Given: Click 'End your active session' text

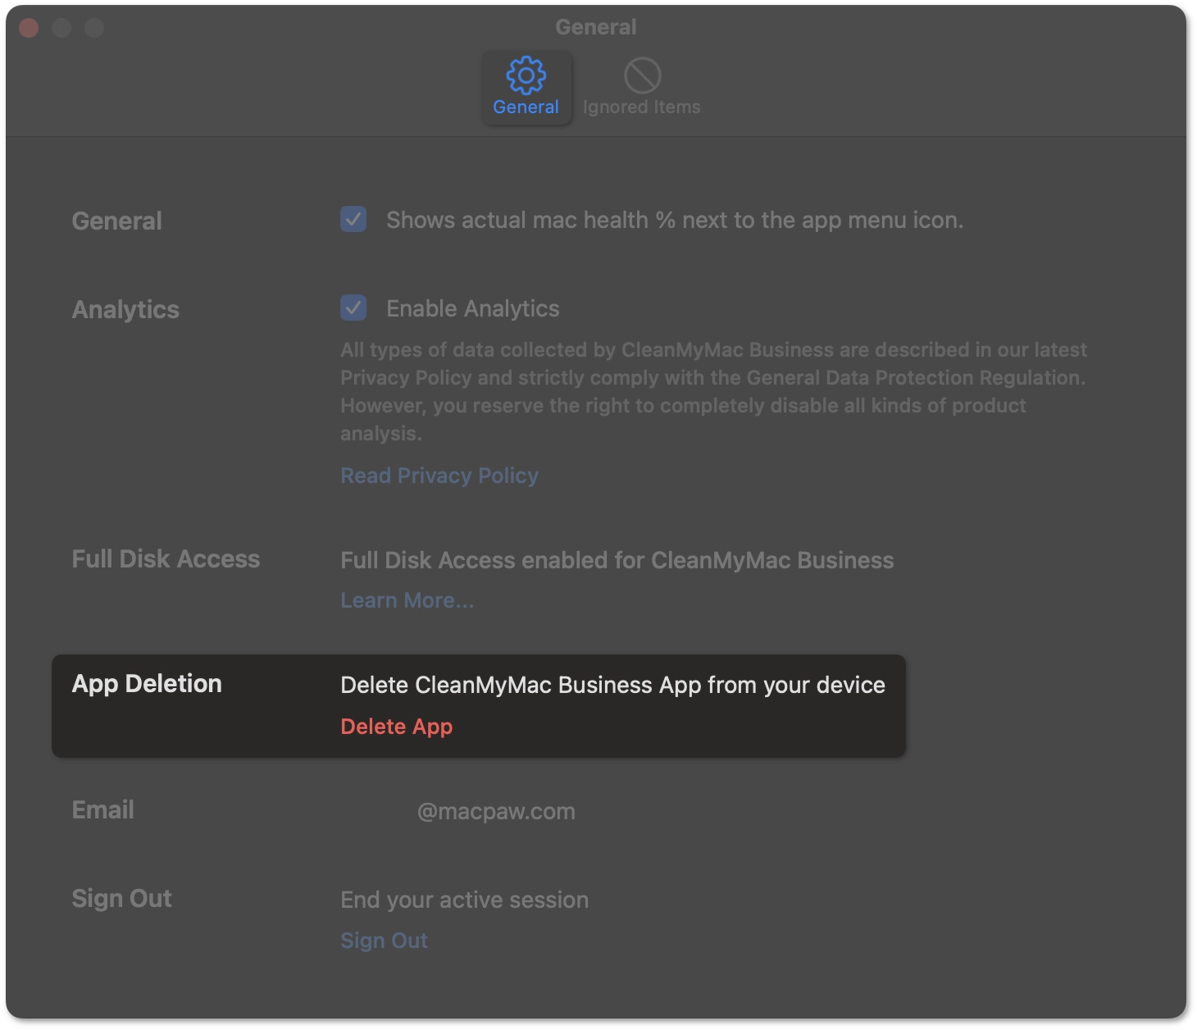Looking at the screenshot, I should tap(464, 900).
